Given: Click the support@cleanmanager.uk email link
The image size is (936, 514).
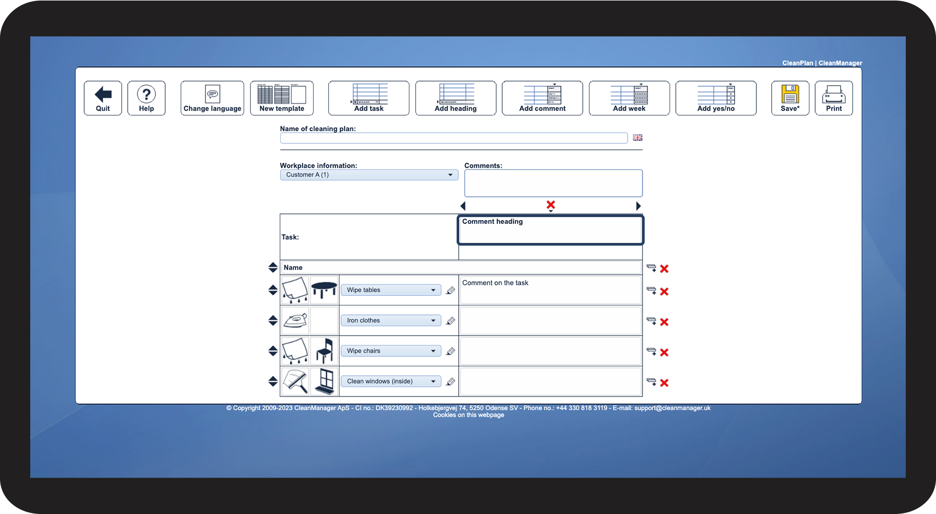Looking at the screenshot, I should (672, 408).
